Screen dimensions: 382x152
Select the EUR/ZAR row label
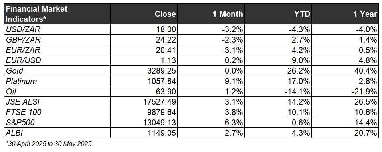tap(23, 50)
